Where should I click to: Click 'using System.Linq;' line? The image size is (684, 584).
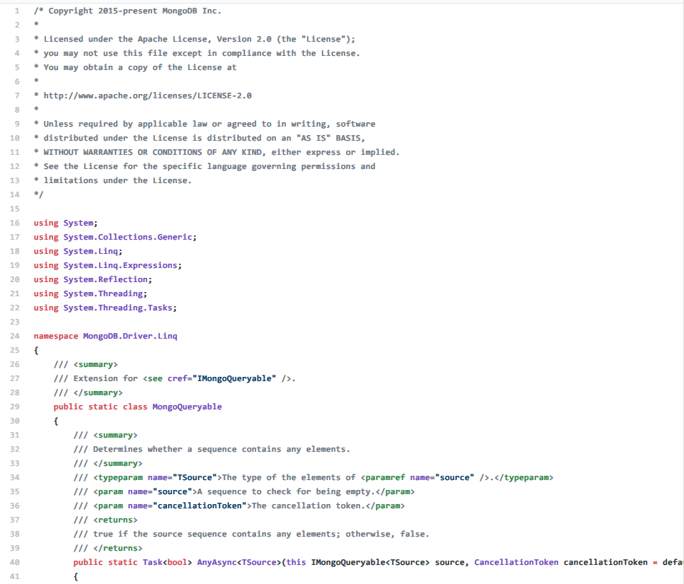(78, 251)
